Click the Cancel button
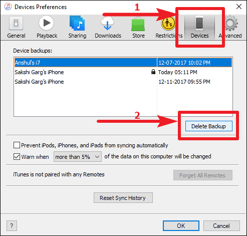This screenshot has height=236, width=247. (x=221, y=226)
